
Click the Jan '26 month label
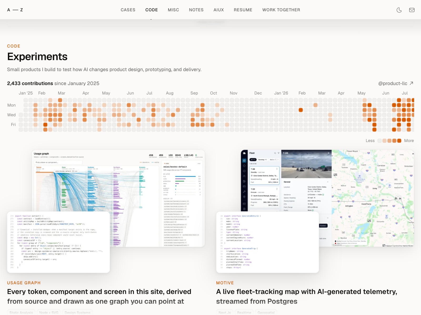click(x=281, y=93)
